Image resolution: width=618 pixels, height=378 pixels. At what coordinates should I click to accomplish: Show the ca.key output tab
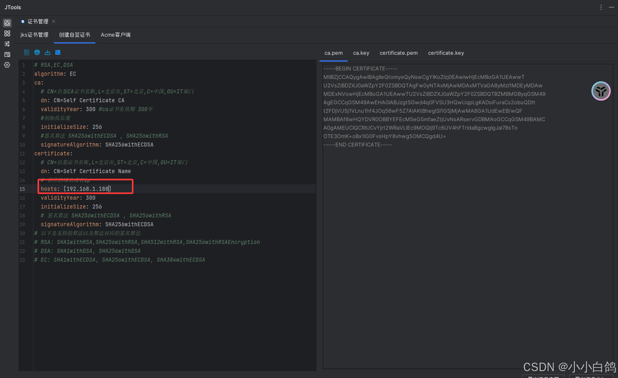click(361, 53)
